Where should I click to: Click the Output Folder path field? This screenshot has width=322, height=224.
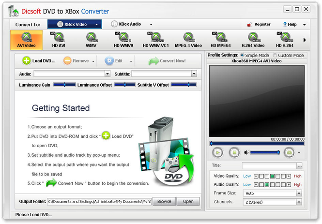click(99, 201)
